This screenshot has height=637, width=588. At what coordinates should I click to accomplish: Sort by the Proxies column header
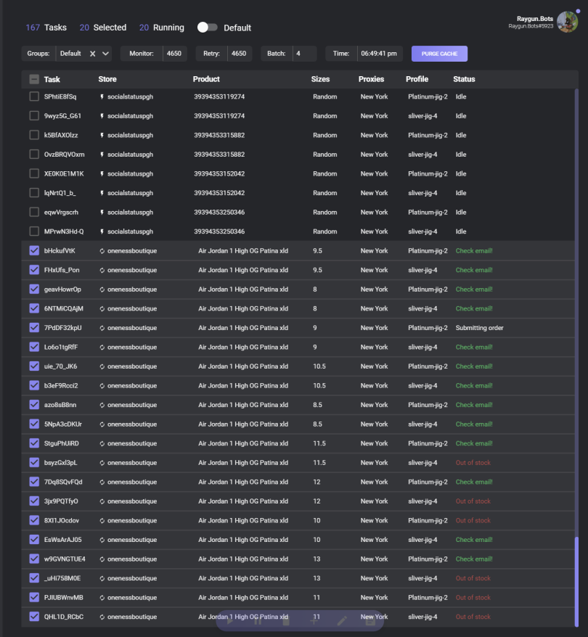[x=371, y=79]
